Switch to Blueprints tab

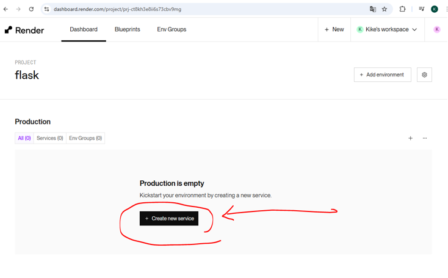(x=127, y=29)
